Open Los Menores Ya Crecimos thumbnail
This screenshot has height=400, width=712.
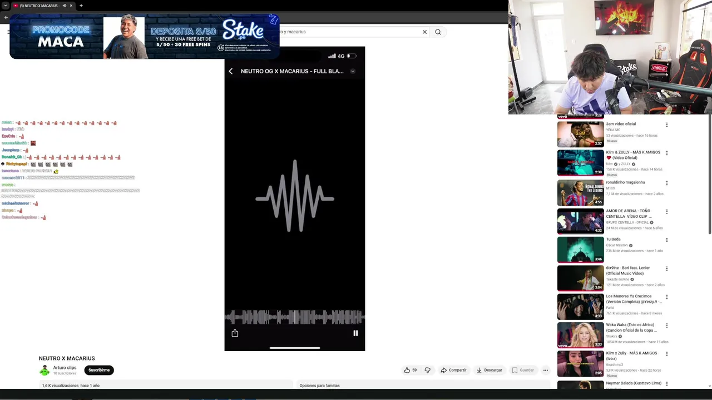(x=580, y=306)
